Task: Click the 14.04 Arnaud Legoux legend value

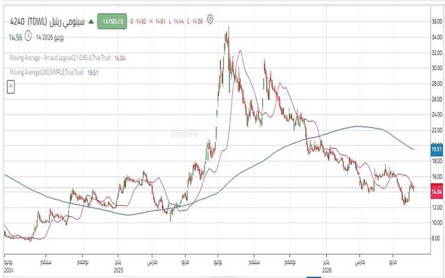Action: 120,58
